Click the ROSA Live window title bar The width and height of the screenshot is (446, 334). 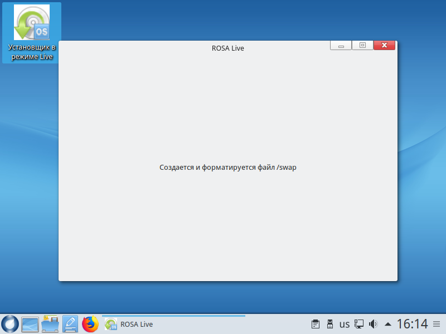click(227, 48)
